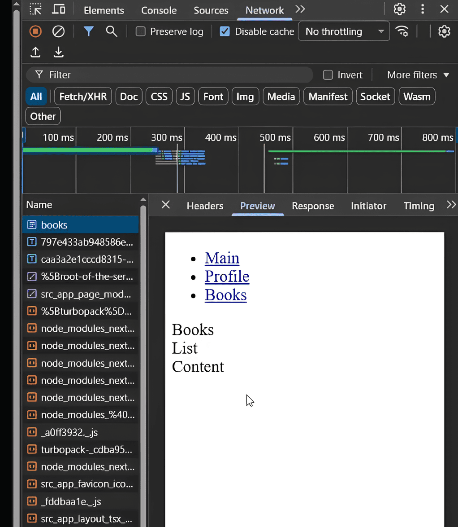Click the Profile link in preview

click(227, 277)
